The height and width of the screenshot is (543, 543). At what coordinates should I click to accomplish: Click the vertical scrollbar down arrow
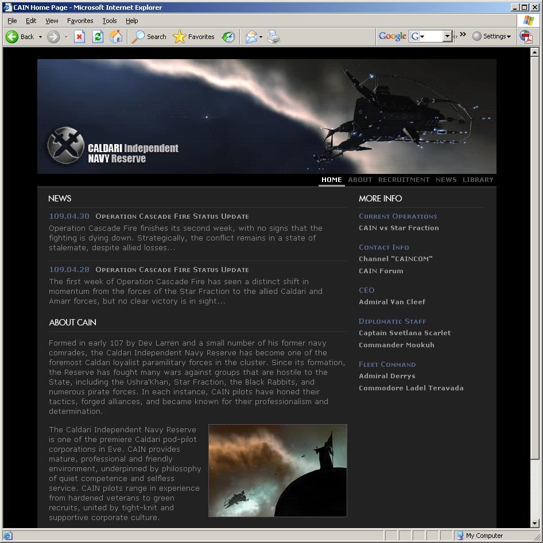534,523
